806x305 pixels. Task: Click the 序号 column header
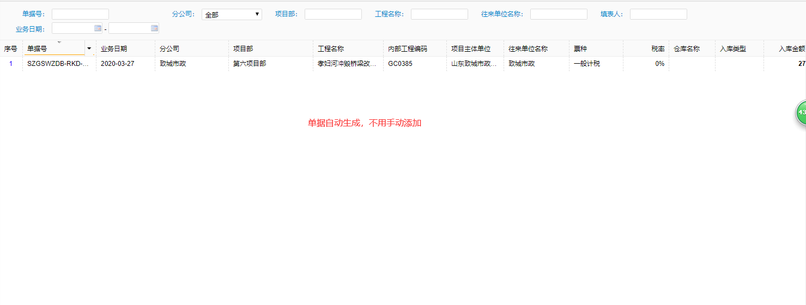[11, 48]
